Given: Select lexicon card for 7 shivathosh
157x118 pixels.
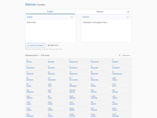Looking at the screenshot, I should pos(78,67).
